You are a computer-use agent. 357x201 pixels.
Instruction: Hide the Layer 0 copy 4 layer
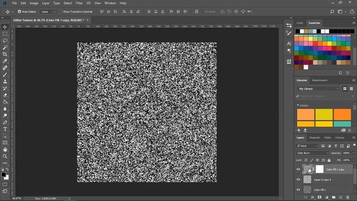(298, 180)
